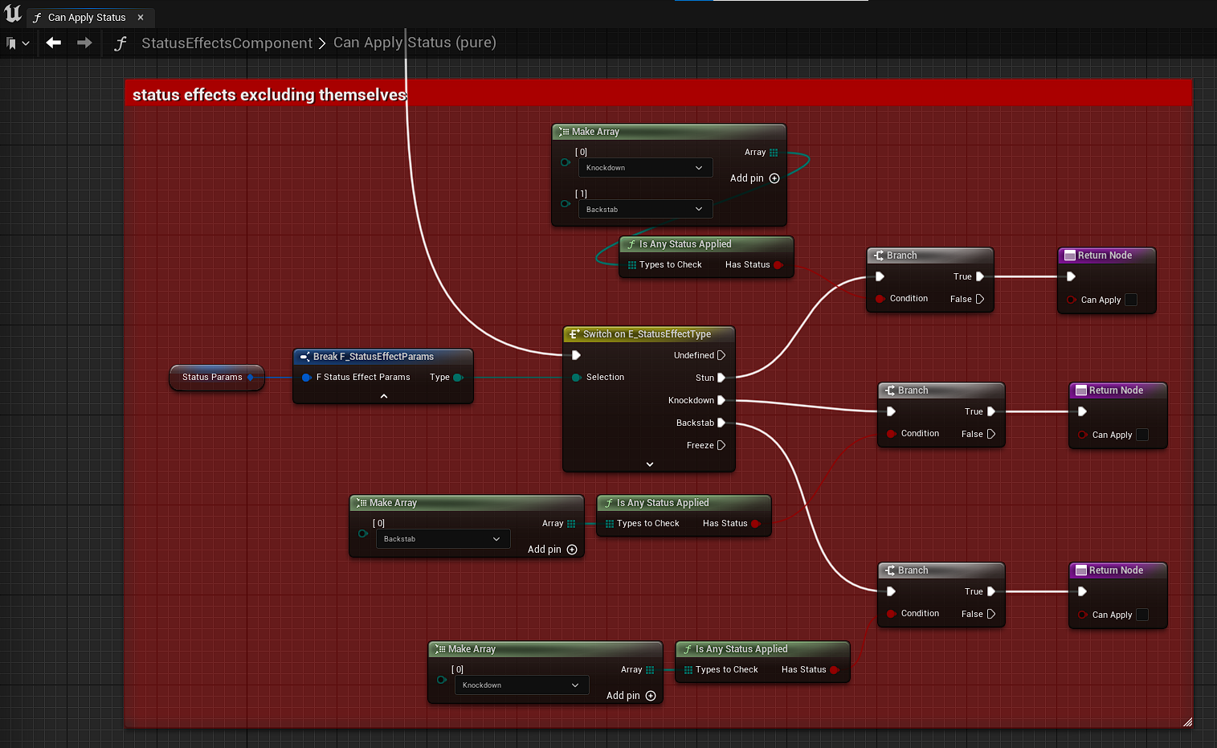
Task: Collapse the Break F_StatusEffectParams node pins
Action: pyautogui.click(x=383, y=396)
